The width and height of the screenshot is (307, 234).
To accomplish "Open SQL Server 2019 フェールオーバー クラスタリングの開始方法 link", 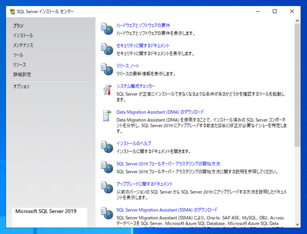I will [168, 164].
